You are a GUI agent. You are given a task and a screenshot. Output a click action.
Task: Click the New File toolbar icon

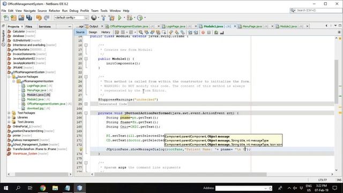click(6, 18)
